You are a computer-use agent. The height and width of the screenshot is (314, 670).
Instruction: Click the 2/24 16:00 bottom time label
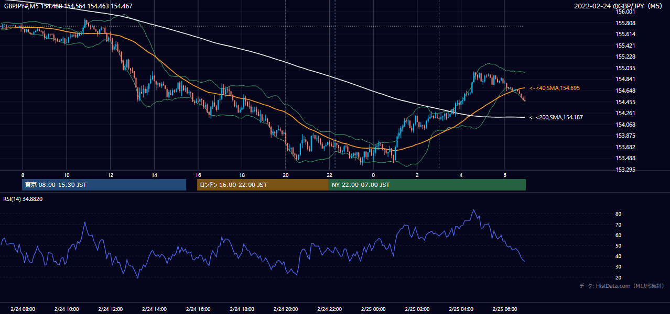point(198,309)
